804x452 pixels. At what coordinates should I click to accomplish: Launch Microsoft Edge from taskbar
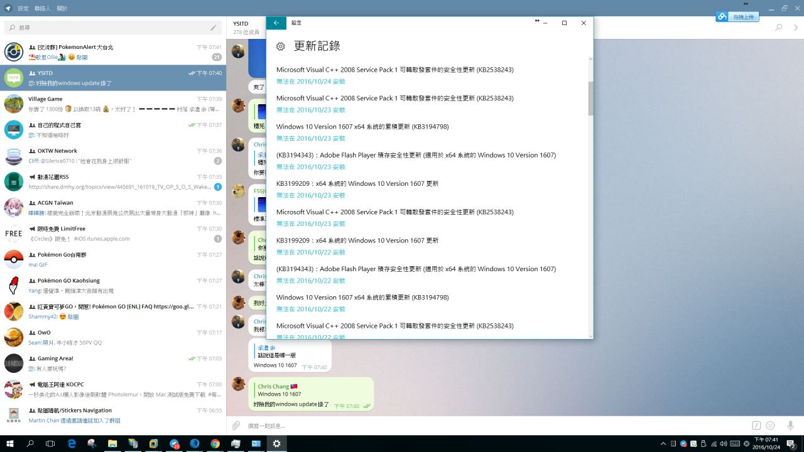click(72, 444)
